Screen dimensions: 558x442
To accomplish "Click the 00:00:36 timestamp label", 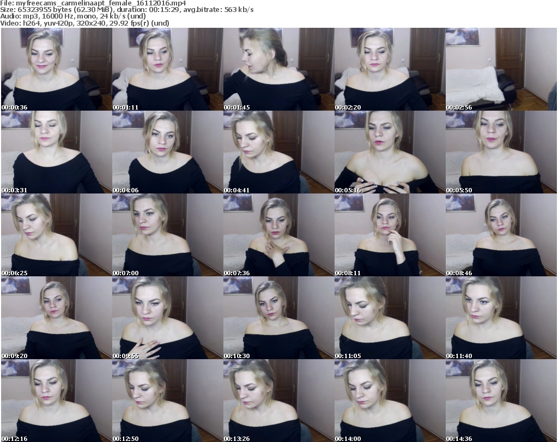I will 14,107.
